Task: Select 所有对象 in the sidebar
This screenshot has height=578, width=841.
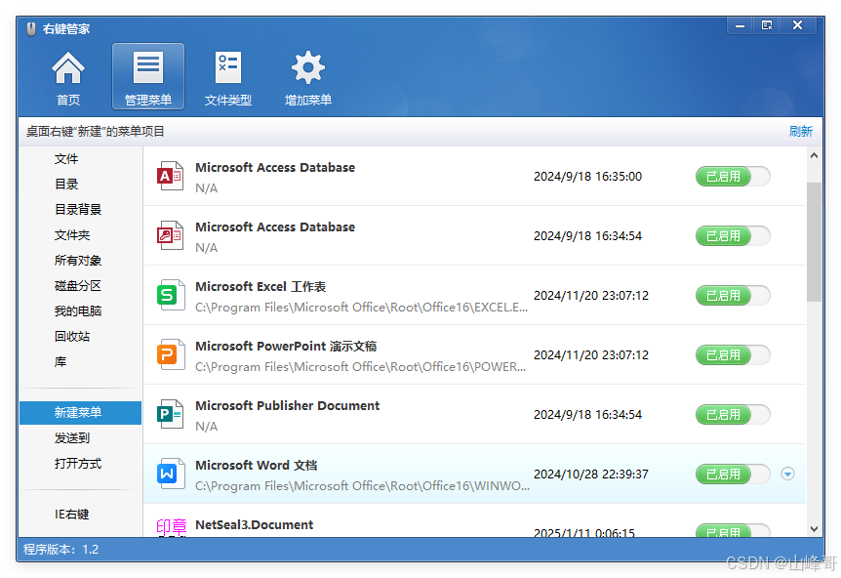Action: 80,261
